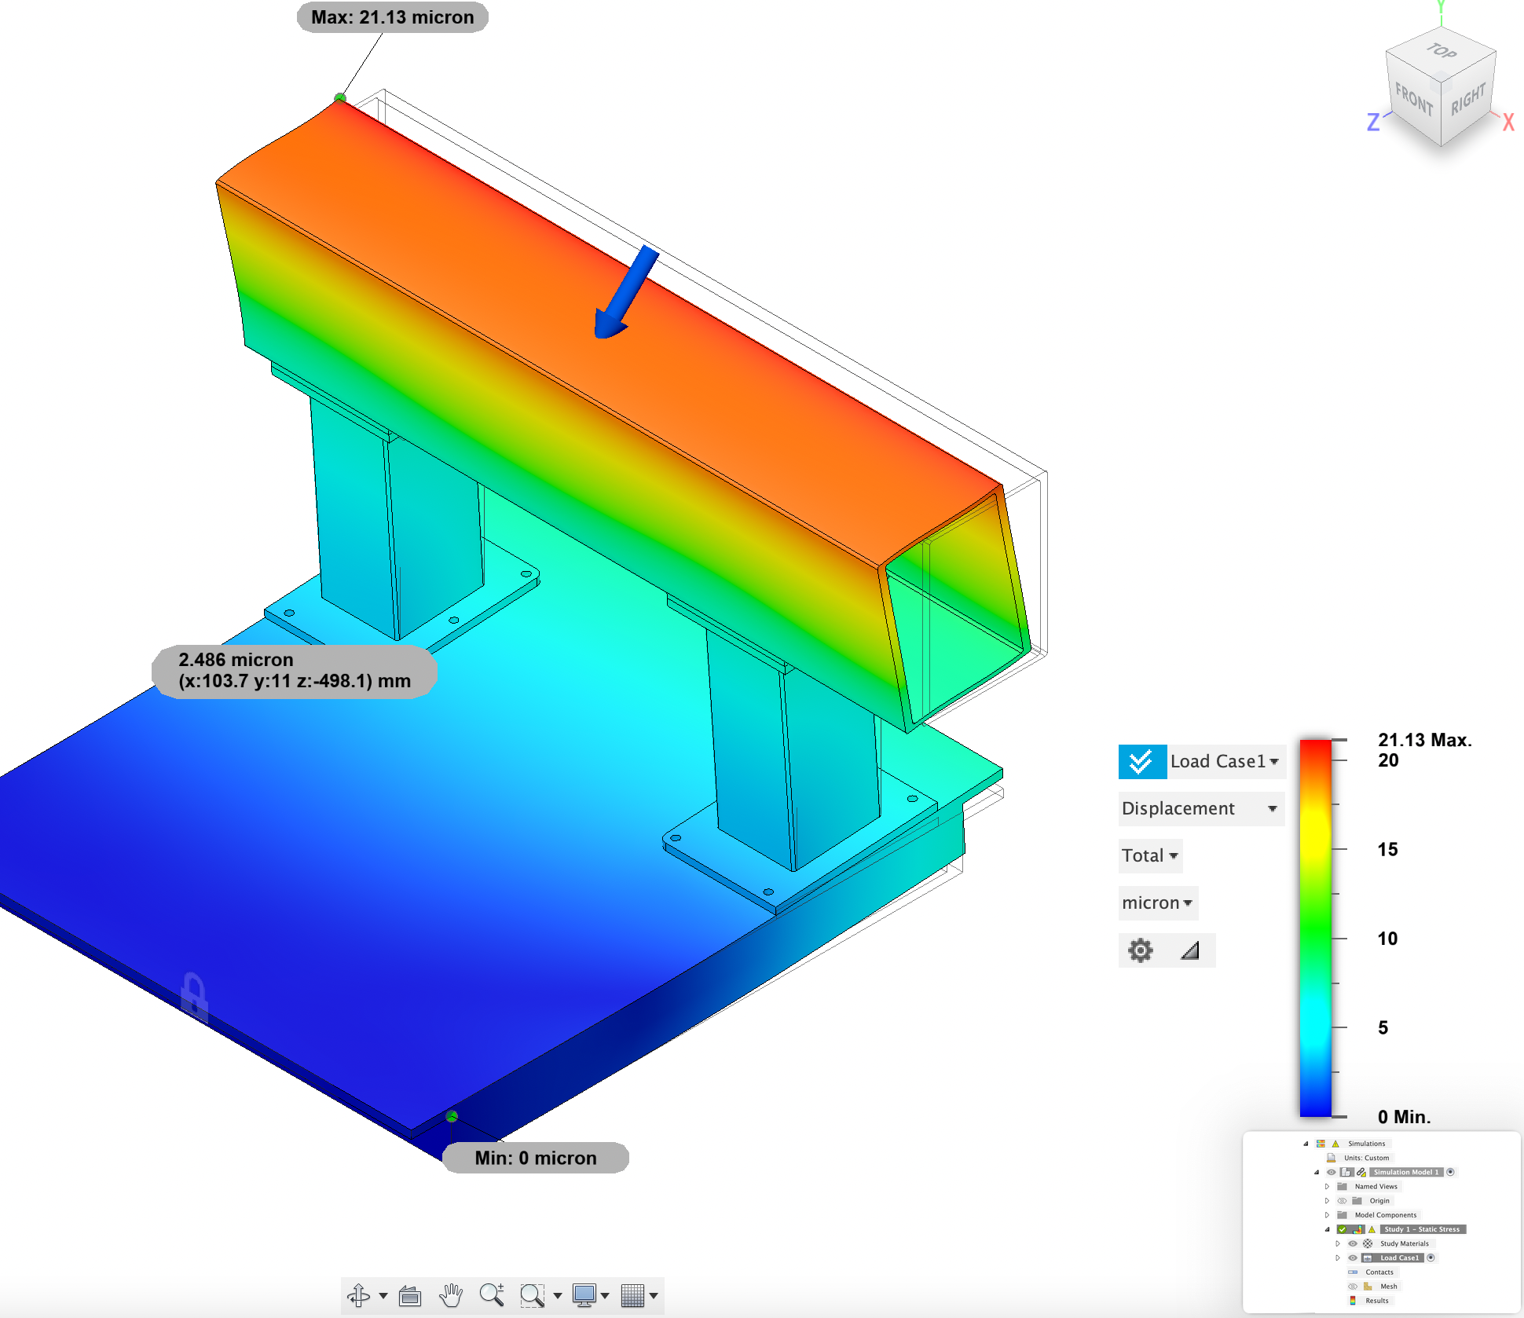Viewport: 1524px width, 1318px height.
Task: Select Contacts in the browser tree
Action: [1379, 1272]
